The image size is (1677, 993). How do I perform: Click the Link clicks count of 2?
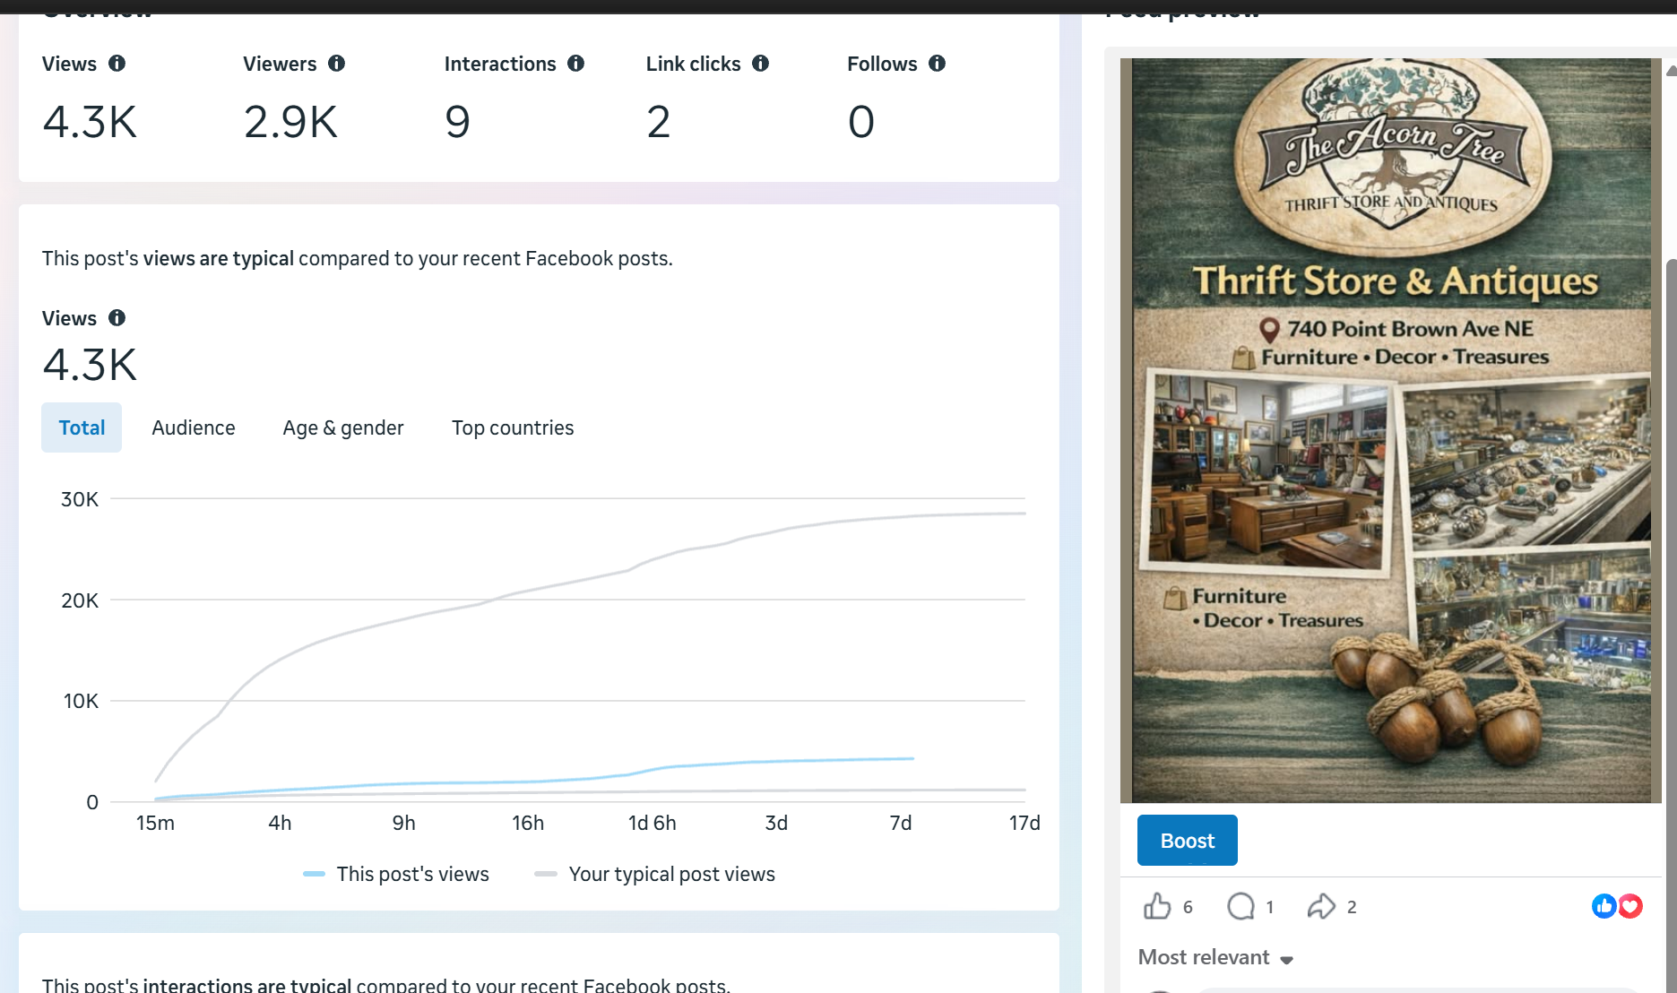pos(659,122)
